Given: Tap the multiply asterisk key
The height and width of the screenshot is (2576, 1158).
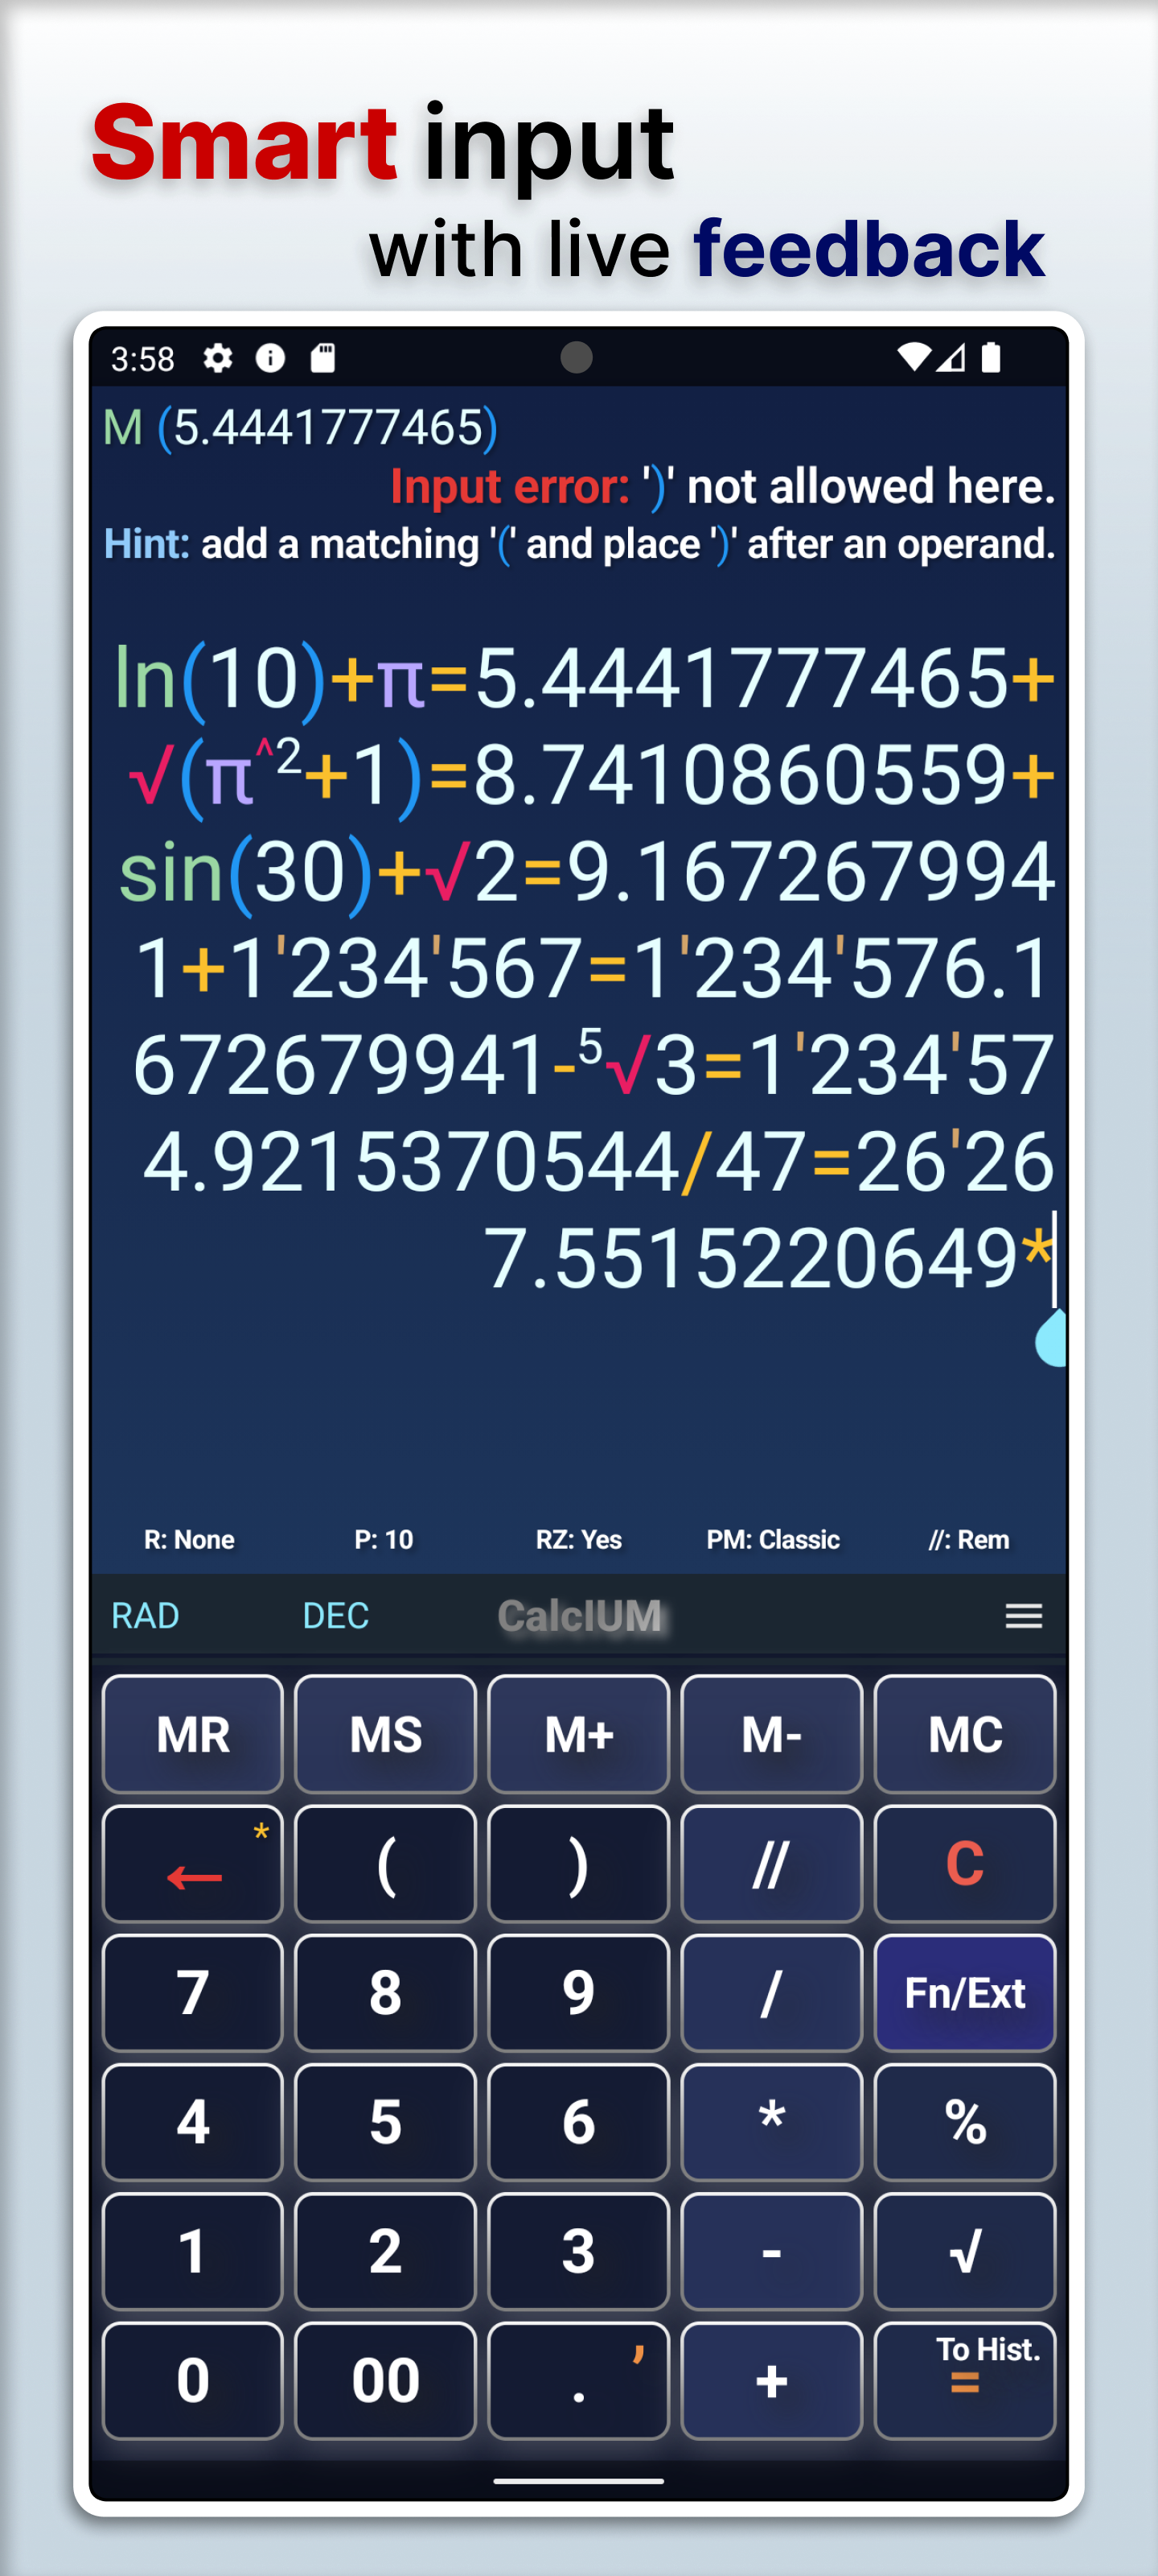Looking at the screenshot, I should point(771,2121).
